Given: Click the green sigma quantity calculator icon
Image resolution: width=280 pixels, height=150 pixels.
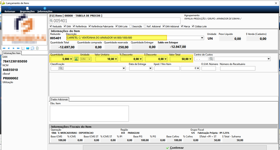Looking at the screenshot, I should click(76, 59).
